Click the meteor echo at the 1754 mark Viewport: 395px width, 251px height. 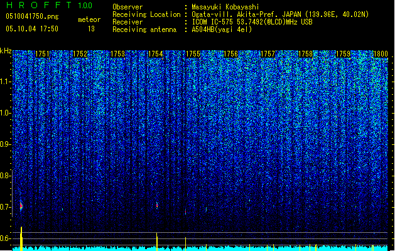[157, 205]
